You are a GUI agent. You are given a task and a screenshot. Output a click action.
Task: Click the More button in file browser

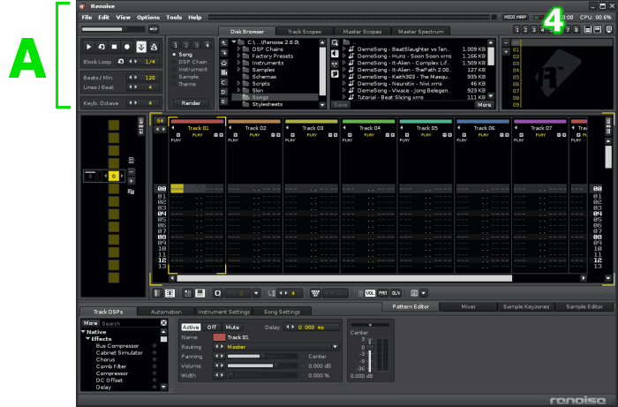pos(484,105)
